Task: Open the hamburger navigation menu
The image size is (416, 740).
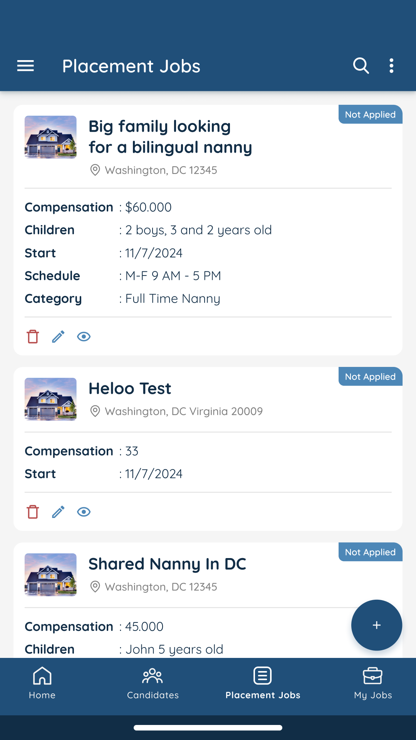Action: 25,66
